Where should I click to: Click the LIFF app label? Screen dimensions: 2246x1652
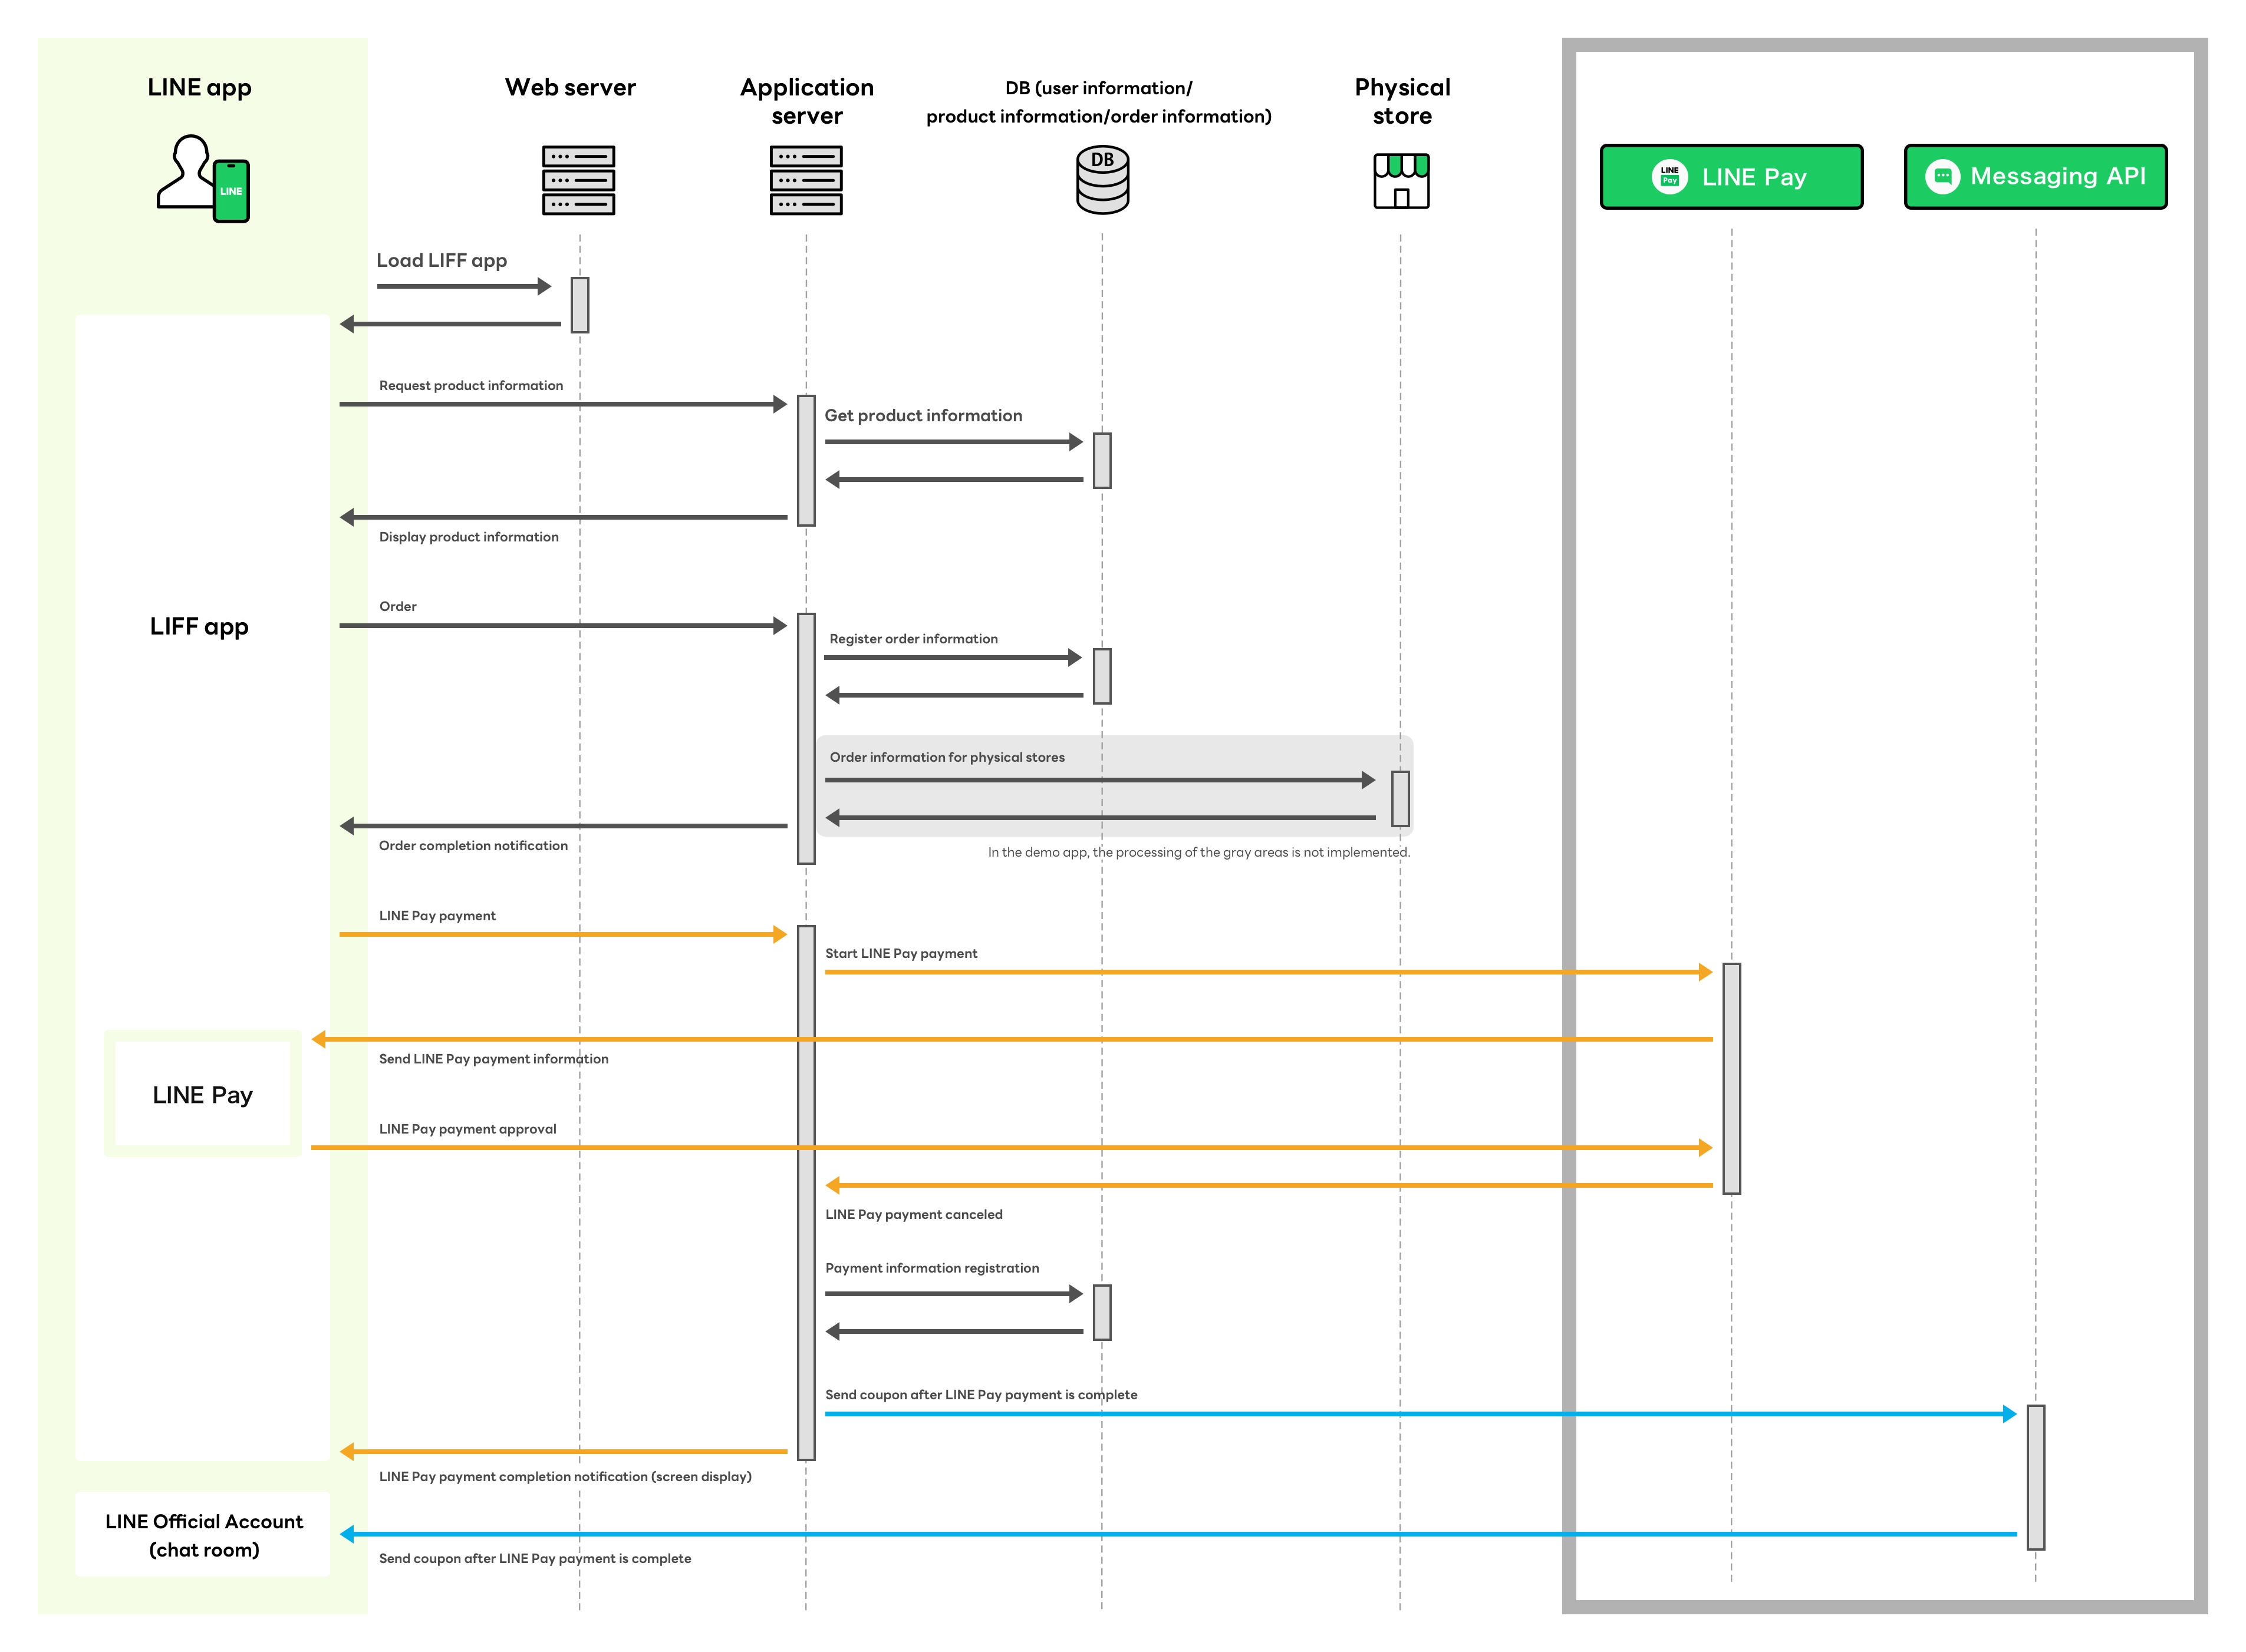pyautogui.click(x=199, y=627)
